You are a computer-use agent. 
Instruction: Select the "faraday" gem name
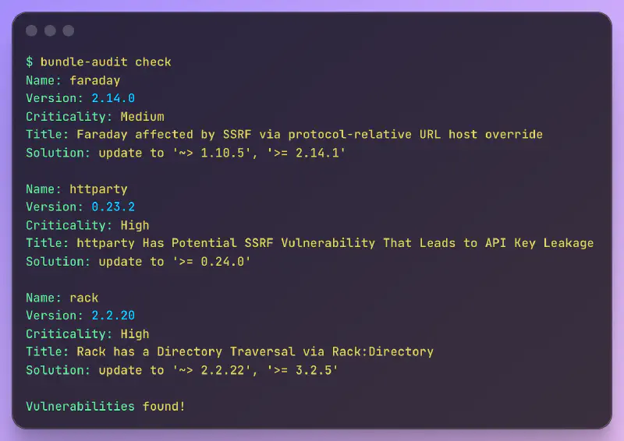[94, 80]
